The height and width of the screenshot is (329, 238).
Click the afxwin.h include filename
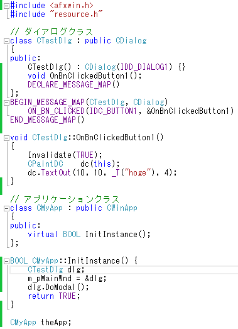click(x=72, y=6)
